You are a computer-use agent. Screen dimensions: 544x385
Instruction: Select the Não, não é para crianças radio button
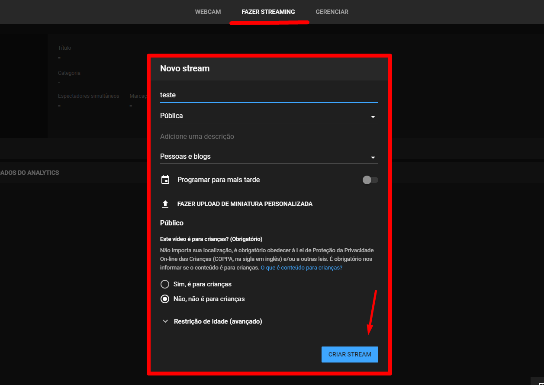pyautogui.click(x=165, y=299)
